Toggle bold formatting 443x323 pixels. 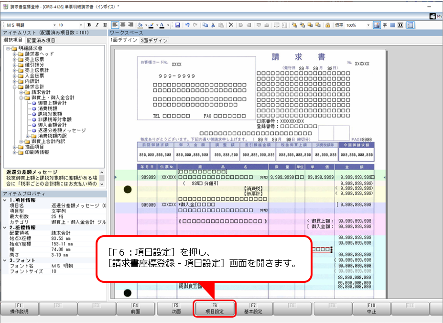(89, 25)
